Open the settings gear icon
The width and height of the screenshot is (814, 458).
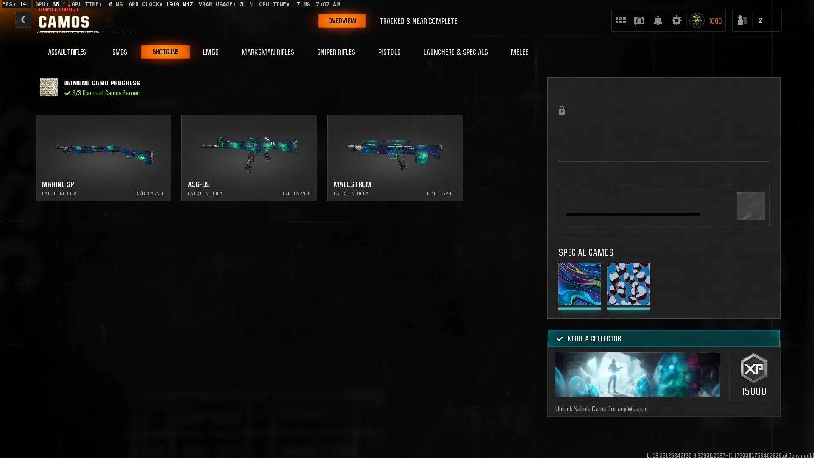click(x=676, y=20)
